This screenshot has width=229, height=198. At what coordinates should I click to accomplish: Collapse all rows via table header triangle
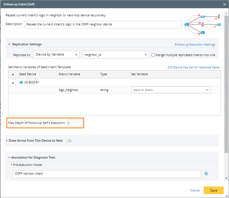(12, 74)
